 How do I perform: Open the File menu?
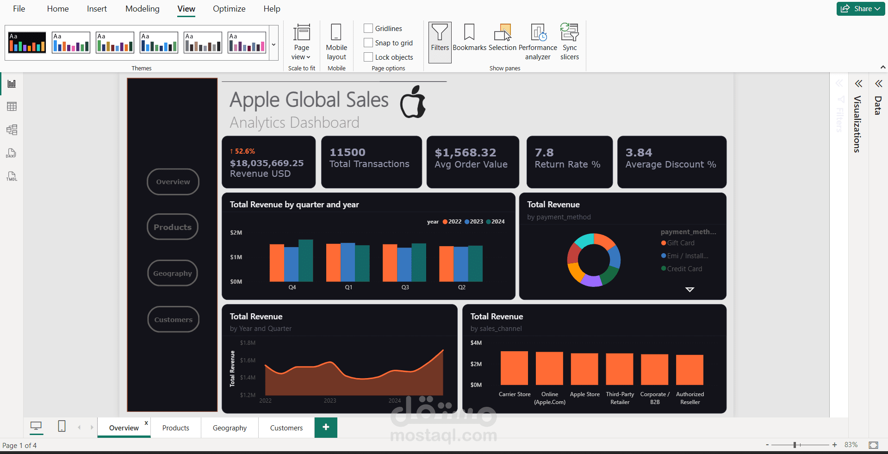[x=19, y=9]
